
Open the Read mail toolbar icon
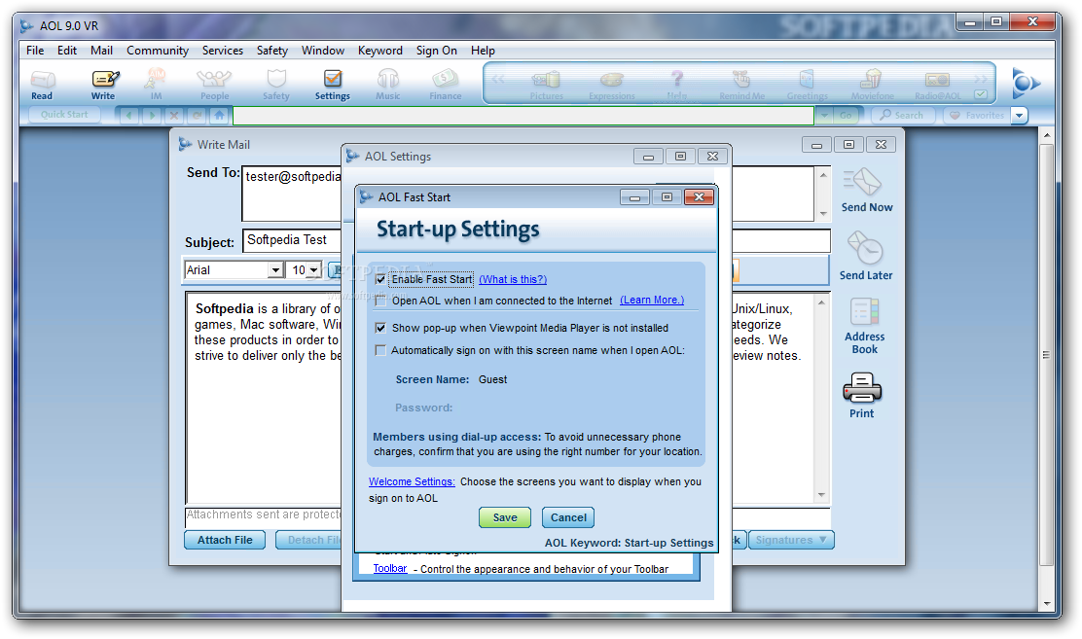click(x=42, y=85)
